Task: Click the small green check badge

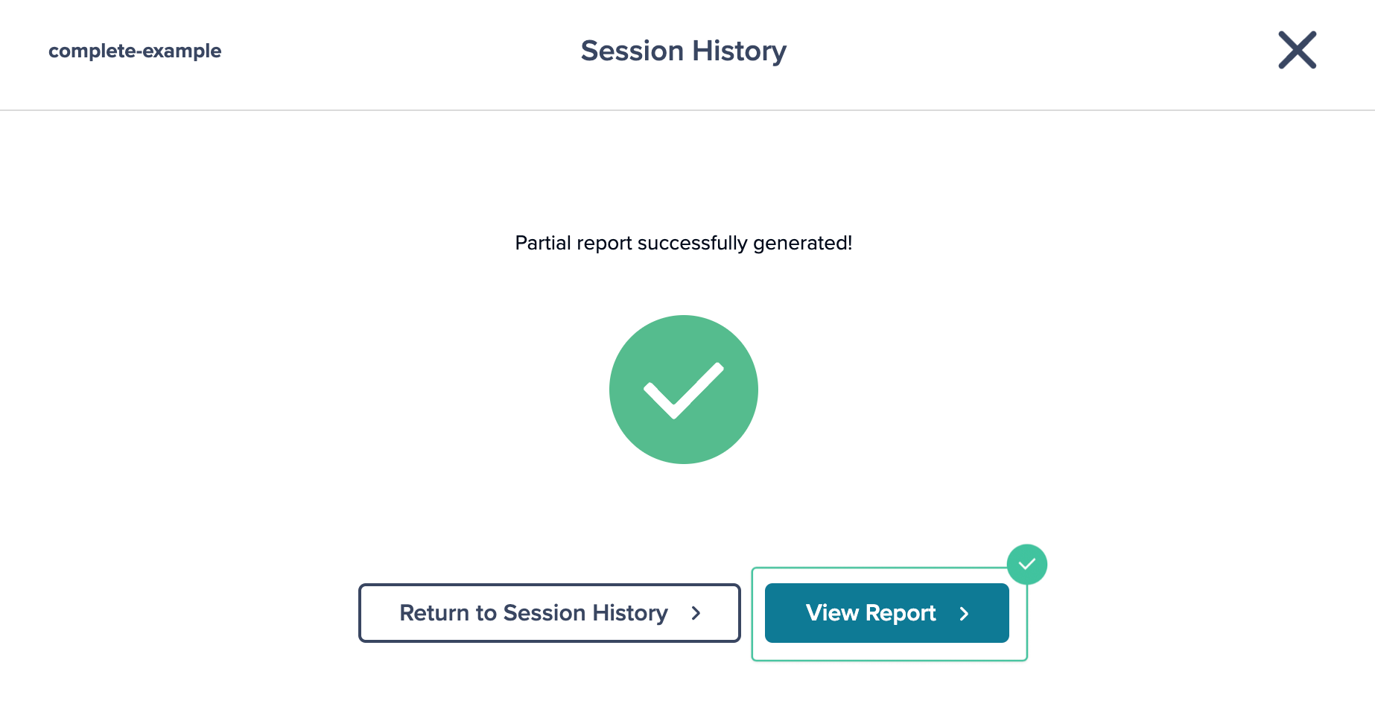Action: 1027,565
